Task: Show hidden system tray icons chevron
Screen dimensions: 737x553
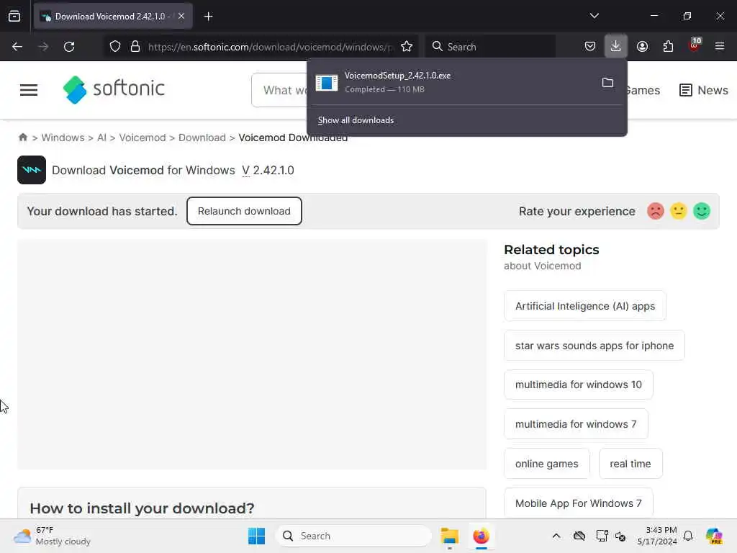Action: 556,536
